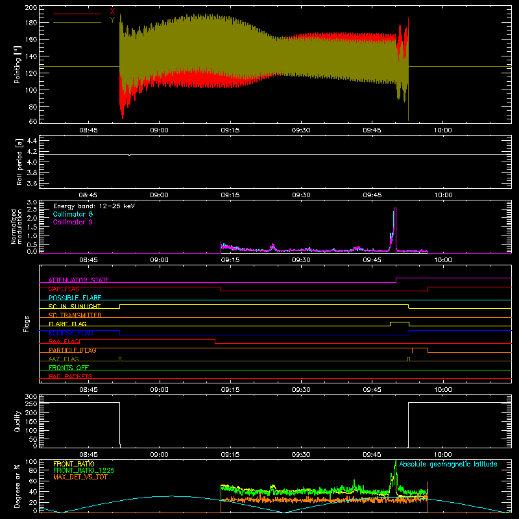The width and height of the screenshot is (519, 519).
Task: Click the ECLIPSE_FLAG label
Action: coord(71,333)
